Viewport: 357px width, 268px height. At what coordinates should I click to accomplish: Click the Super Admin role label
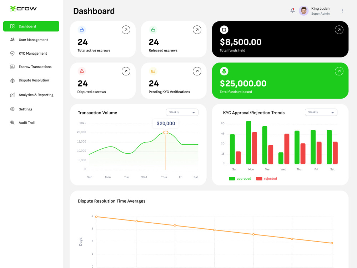320,14
